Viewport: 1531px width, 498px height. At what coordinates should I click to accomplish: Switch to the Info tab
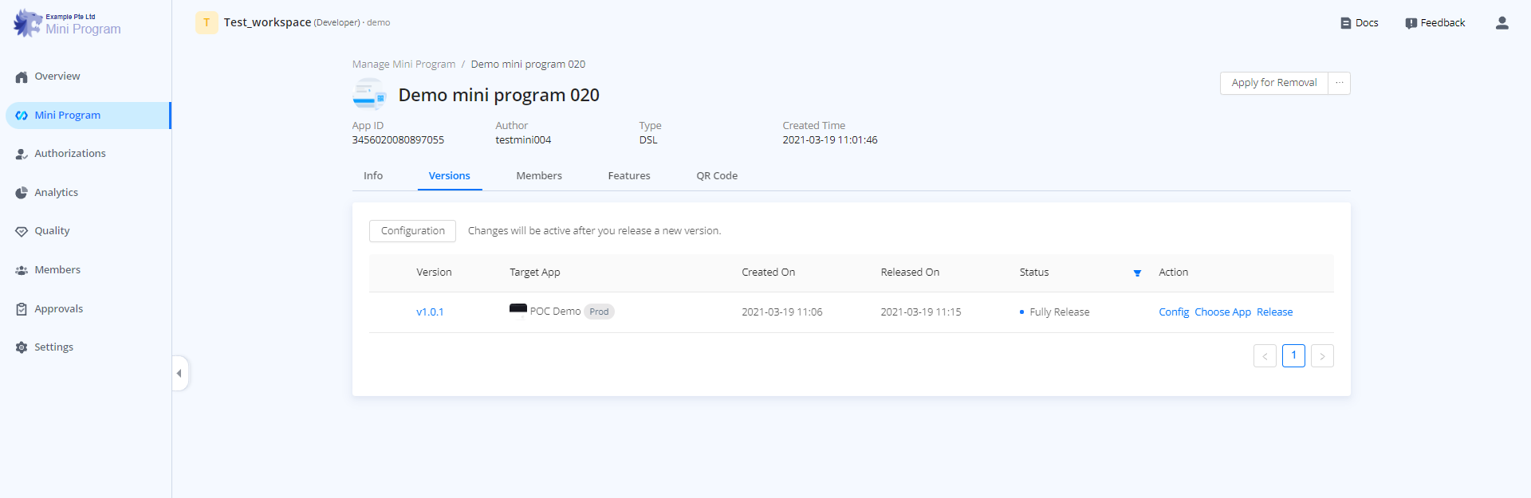[373, 176]
